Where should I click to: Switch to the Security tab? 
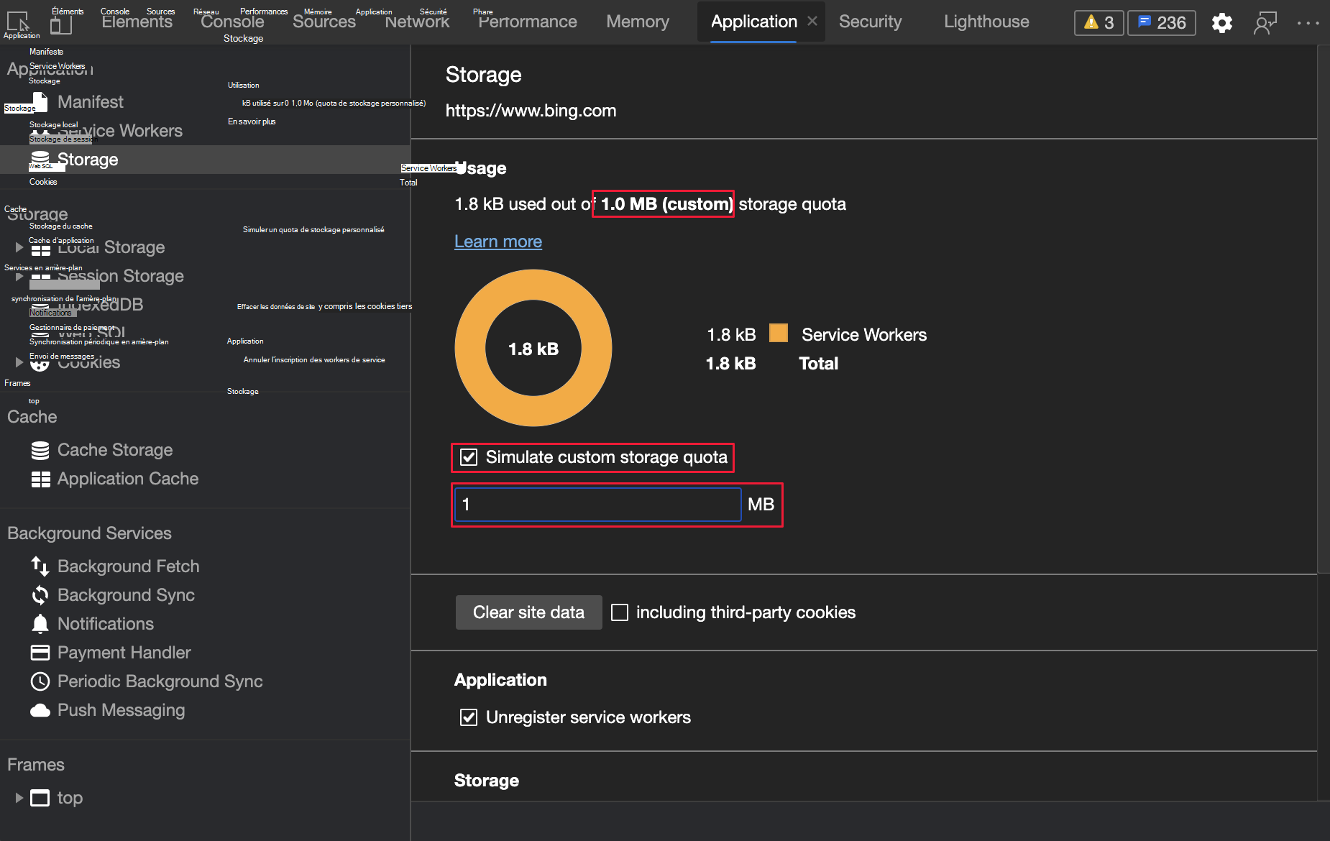click(x=870, y=22)
